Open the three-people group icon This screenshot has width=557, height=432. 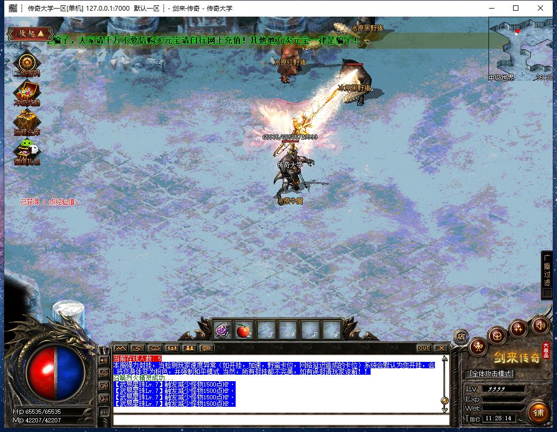[172, 348]
